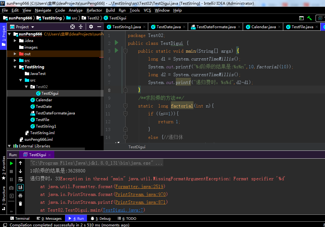Open the Debug tool window
The image size is (325, 227).
[100, 219]
